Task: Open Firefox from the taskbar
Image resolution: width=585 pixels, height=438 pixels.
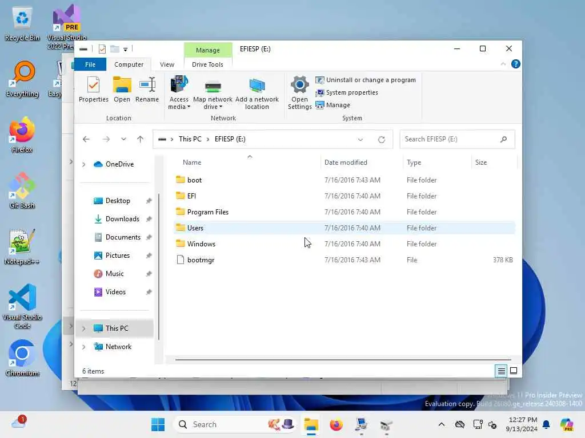Action: (x=336, y=424)
